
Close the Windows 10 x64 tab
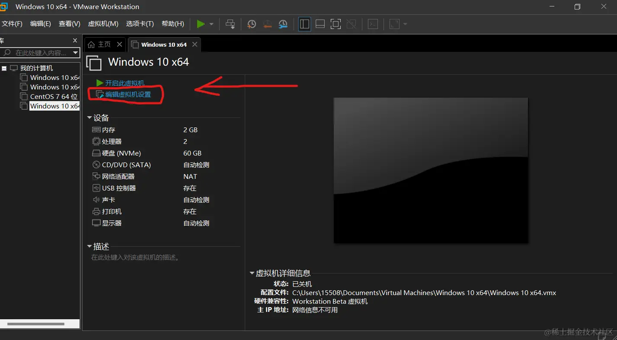[195, 44]
